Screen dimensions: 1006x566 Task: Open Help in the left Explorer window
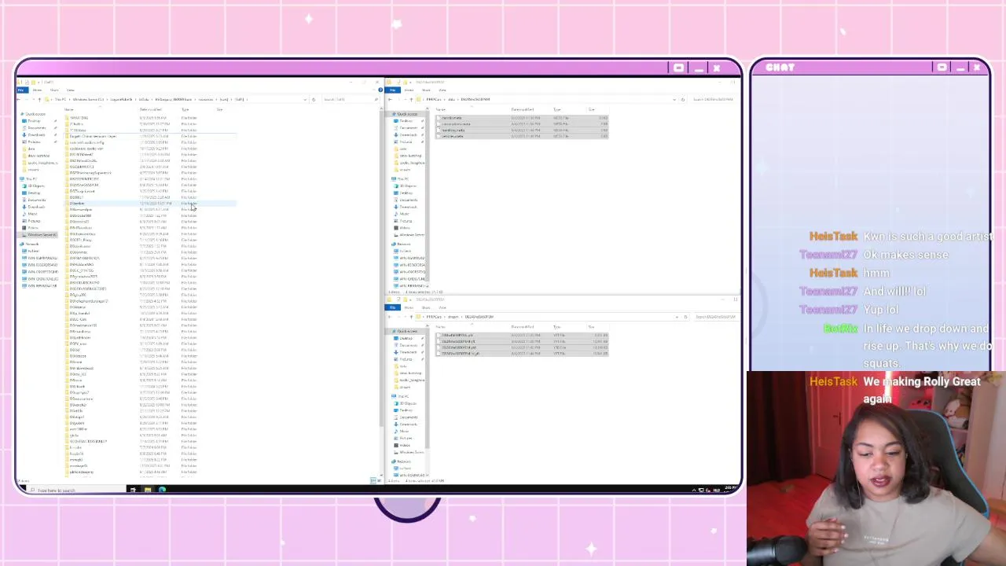coord(380,90)
